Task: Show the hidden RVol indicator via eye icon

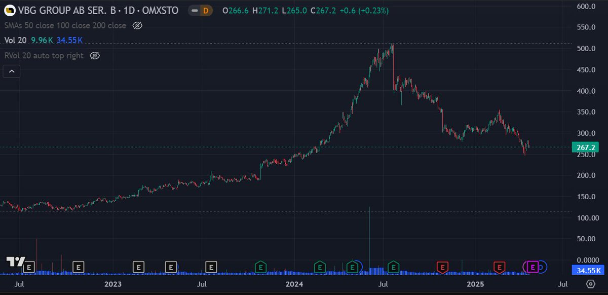Action: tap(94, 56)
